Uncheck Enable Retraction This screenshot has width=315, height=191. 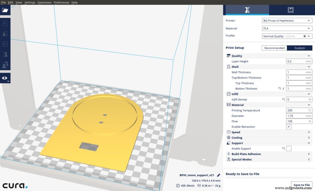pyautogui.click(x=289, y=127)
